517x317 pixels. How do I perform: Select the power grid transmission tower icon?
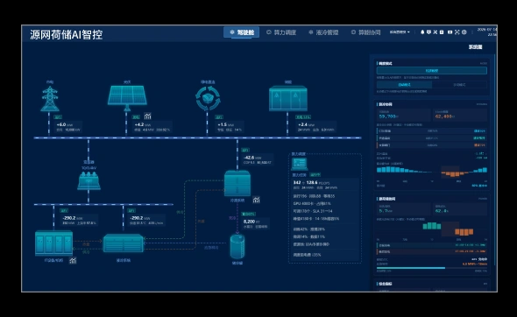pyautogui.click(x=50, y=99)
